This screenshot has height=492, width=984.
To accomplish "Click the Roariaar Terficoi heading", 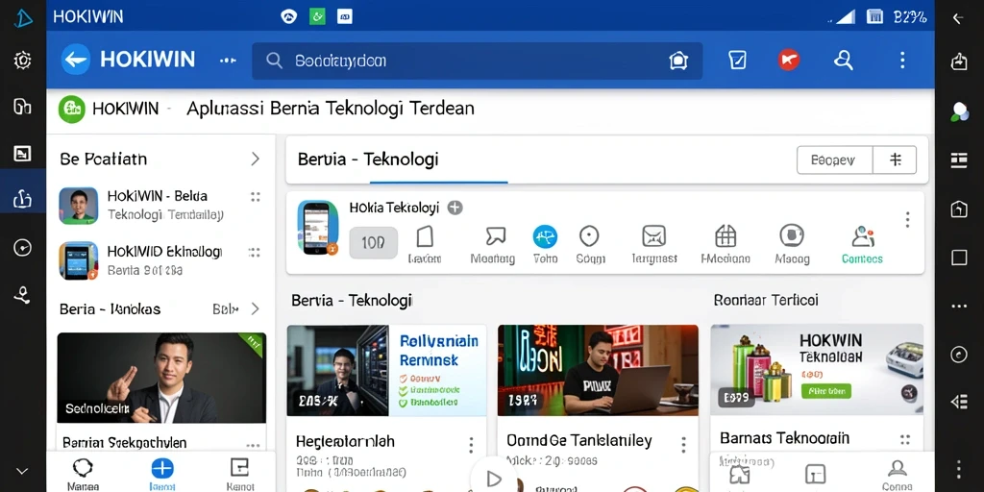I will (766, 300).
